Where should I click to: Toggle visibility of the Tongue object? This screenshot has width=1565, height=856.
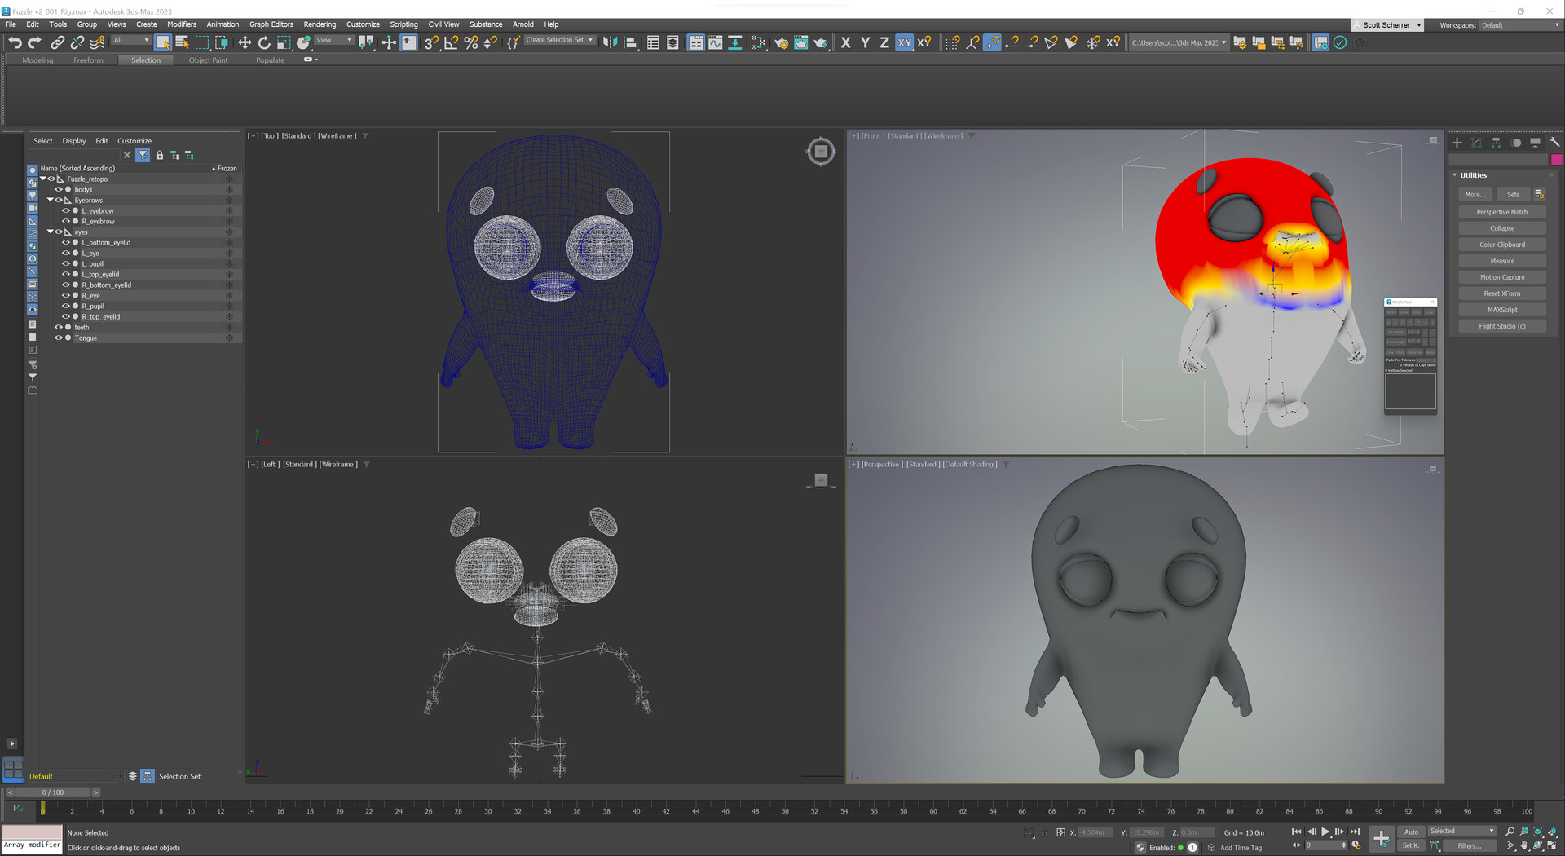point(59,338)
